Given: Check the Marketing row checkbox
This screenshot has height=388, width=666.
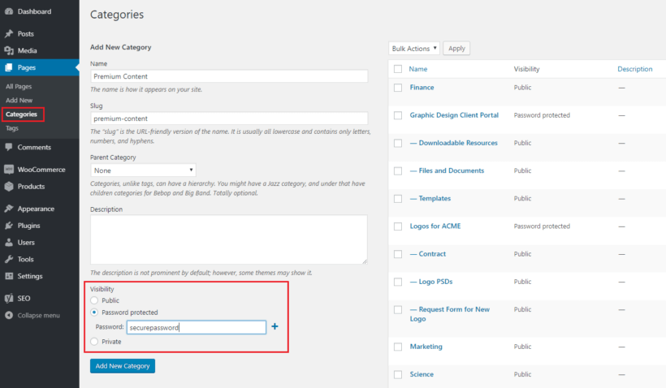Looking at the screenshot, I should click(x=398, y=347).
